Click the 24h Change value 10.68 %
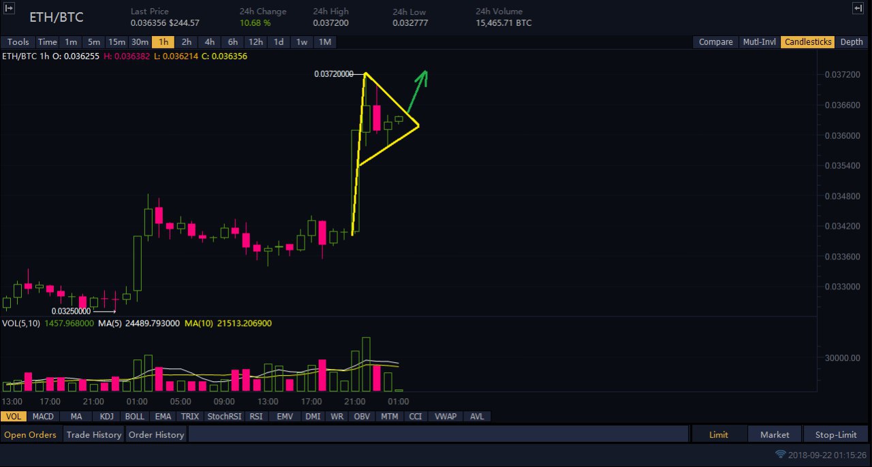Viewport: 872px width, 467px height. click(255, 23)
